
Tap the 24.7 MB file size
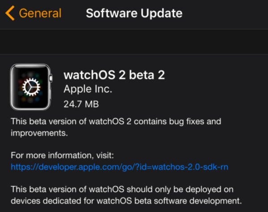click(81, 104)
